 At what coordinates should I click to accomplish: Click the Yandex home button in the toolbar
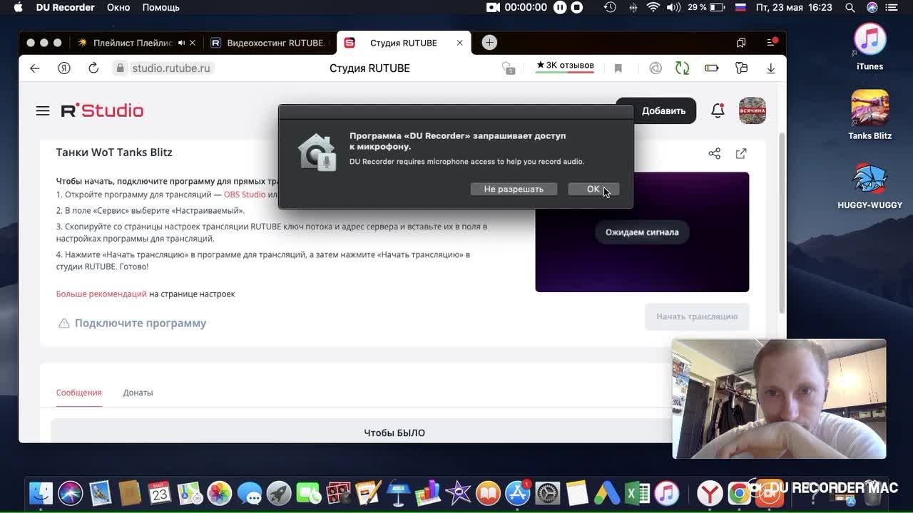coord(64,68)
